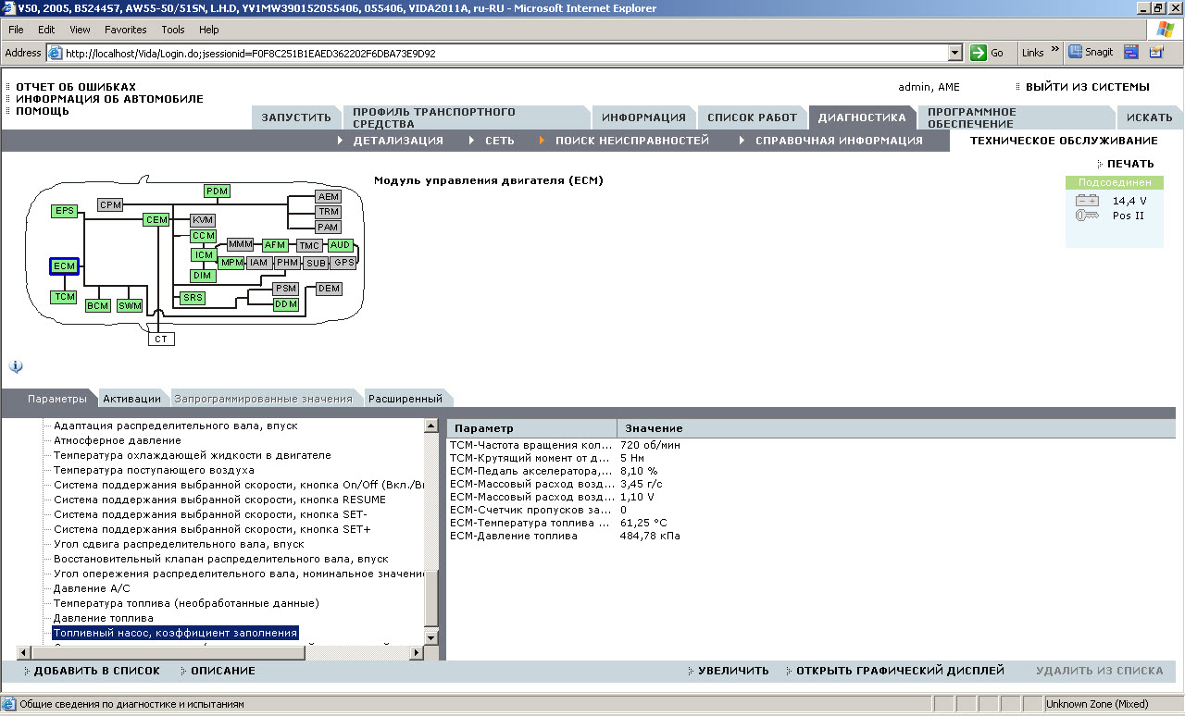This screenshot has height=716, width=1185.
Task: Select the TCM module in network diagram
Action: point(64,297)
